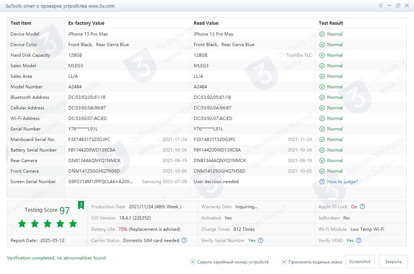Click the ex-factory sales model 'MLEG3'
This screenshot has width=414, height=274.
[76, 66]
